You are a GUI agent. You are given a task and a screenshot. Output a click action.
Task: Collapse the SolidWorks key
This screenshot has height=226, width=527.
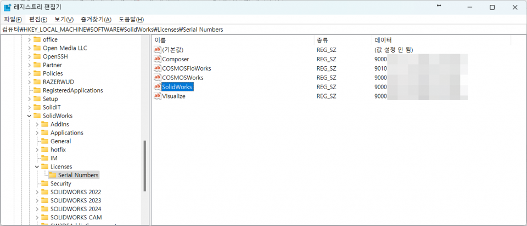[x=29, y=116]
